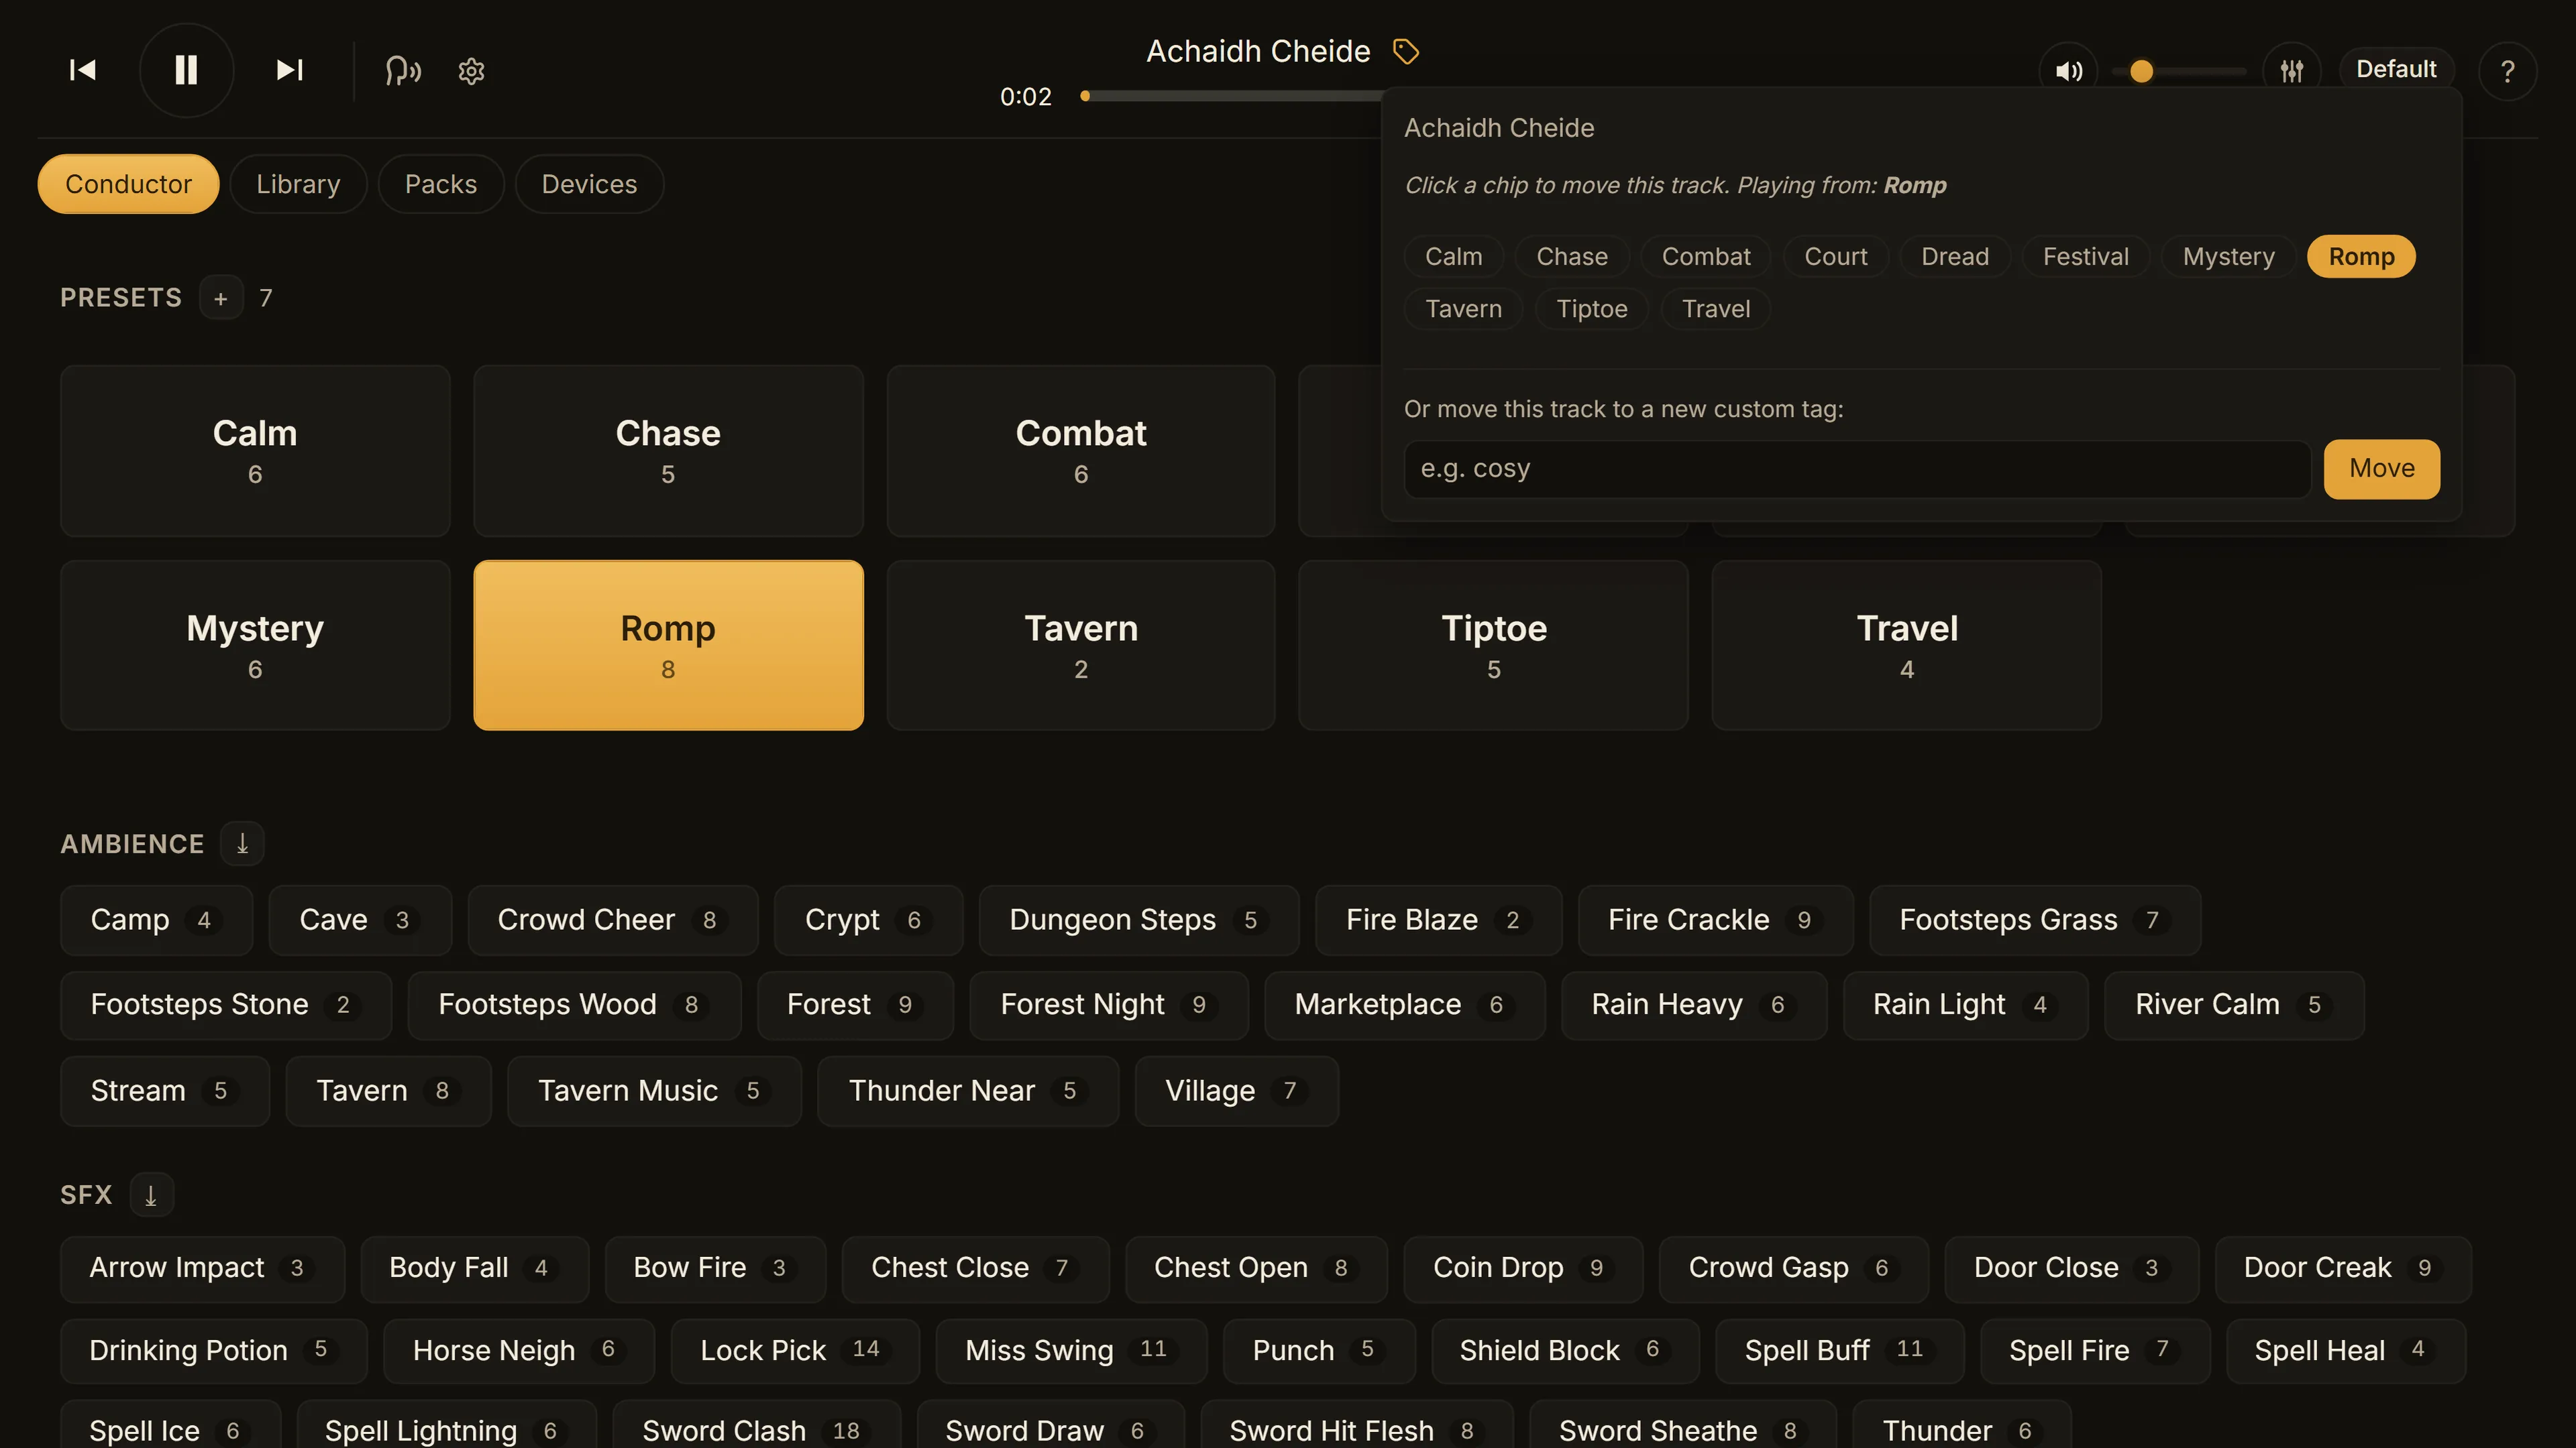Activate the Romp preset card
This screenshot has width=2576, height=1448.
(x=668, y=646)
